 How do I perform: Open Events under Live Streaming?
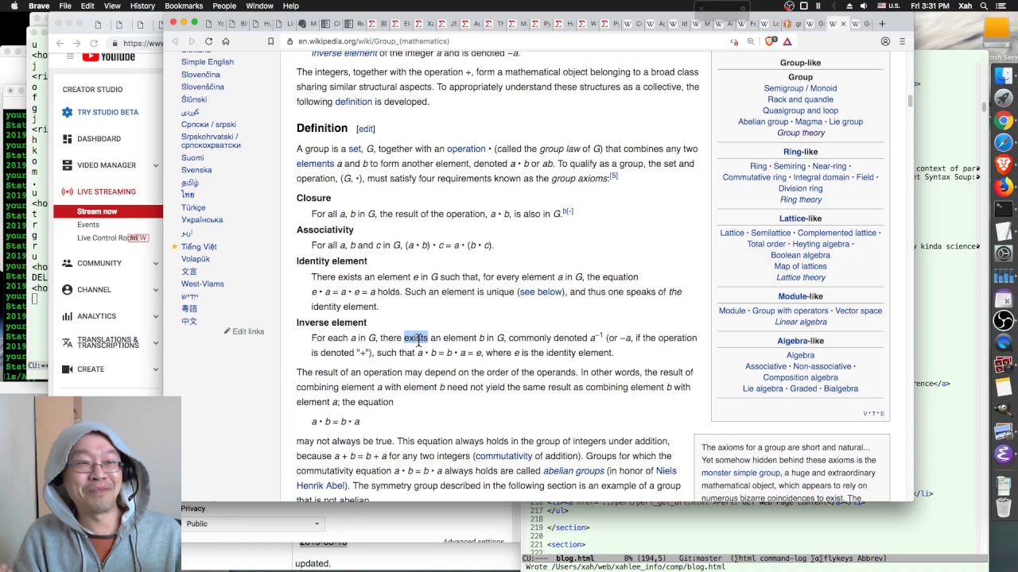88,225
